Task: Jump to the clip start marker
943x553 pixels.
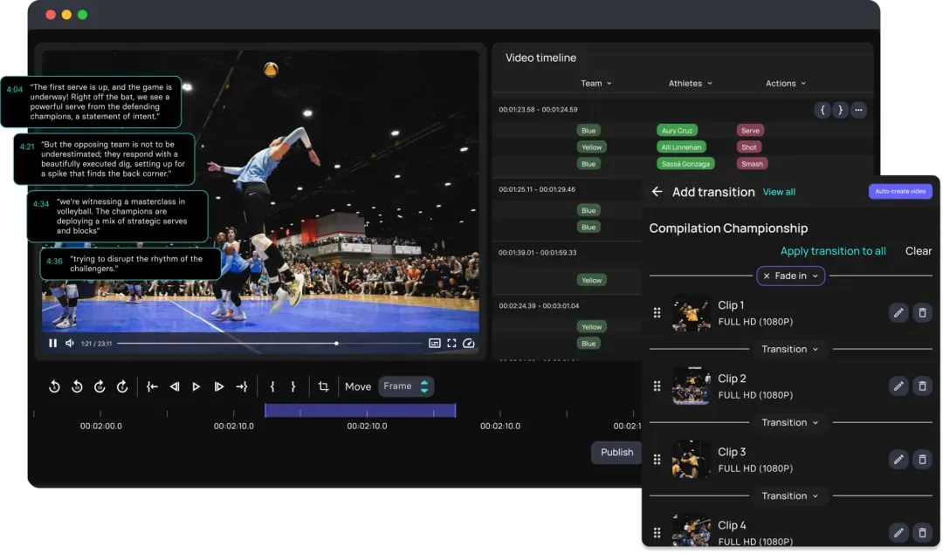Action: tap(152, 386)
